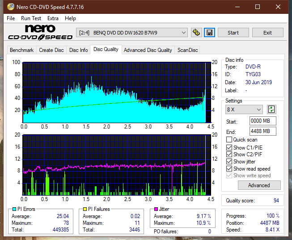Click the End field showing 4488 MB
Image resolution: width=292 pixels, height=240 pixels.
(263, 131)
